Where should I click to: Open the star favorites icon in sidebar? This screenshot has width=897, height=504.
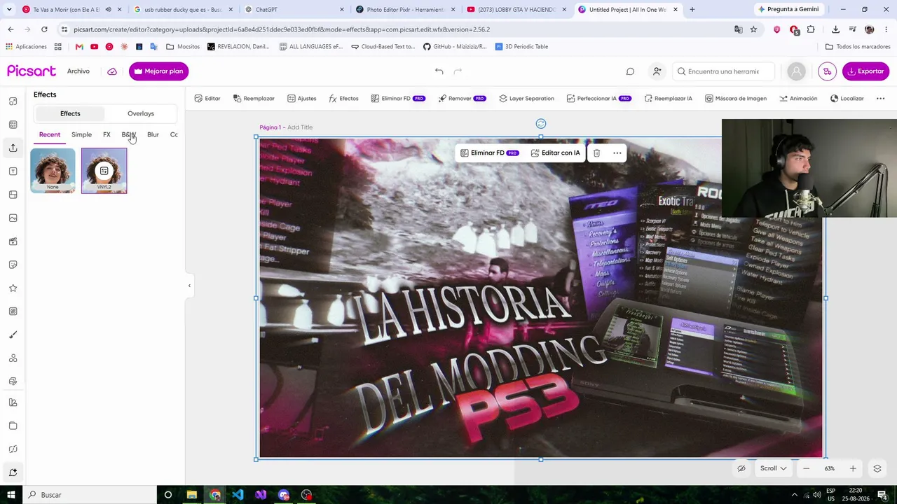pyautogui.click(x=13, y=288)
